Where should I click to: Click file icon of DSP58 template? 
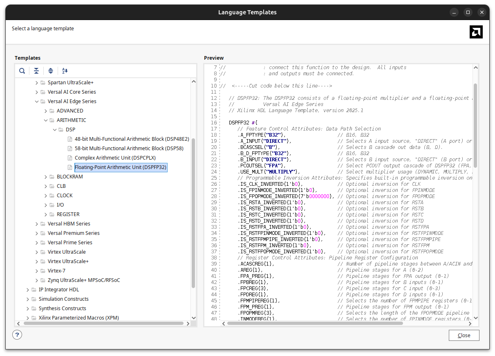point(70,149)
